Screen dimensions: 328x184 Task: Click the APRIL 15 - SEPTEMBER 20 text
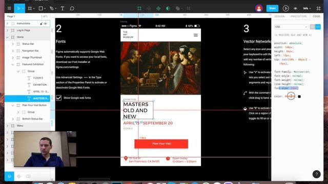click(x=148, y=123)
